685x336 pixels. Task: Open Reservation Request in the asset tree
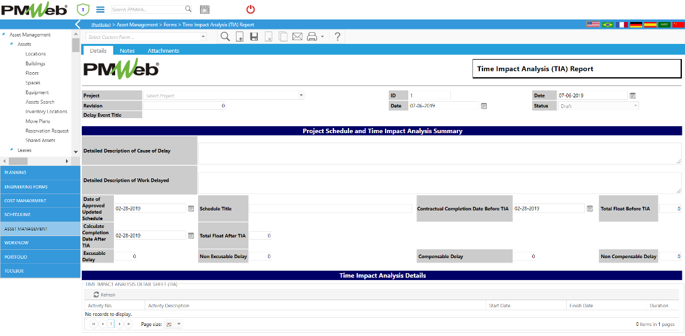[x=47, y=131]
